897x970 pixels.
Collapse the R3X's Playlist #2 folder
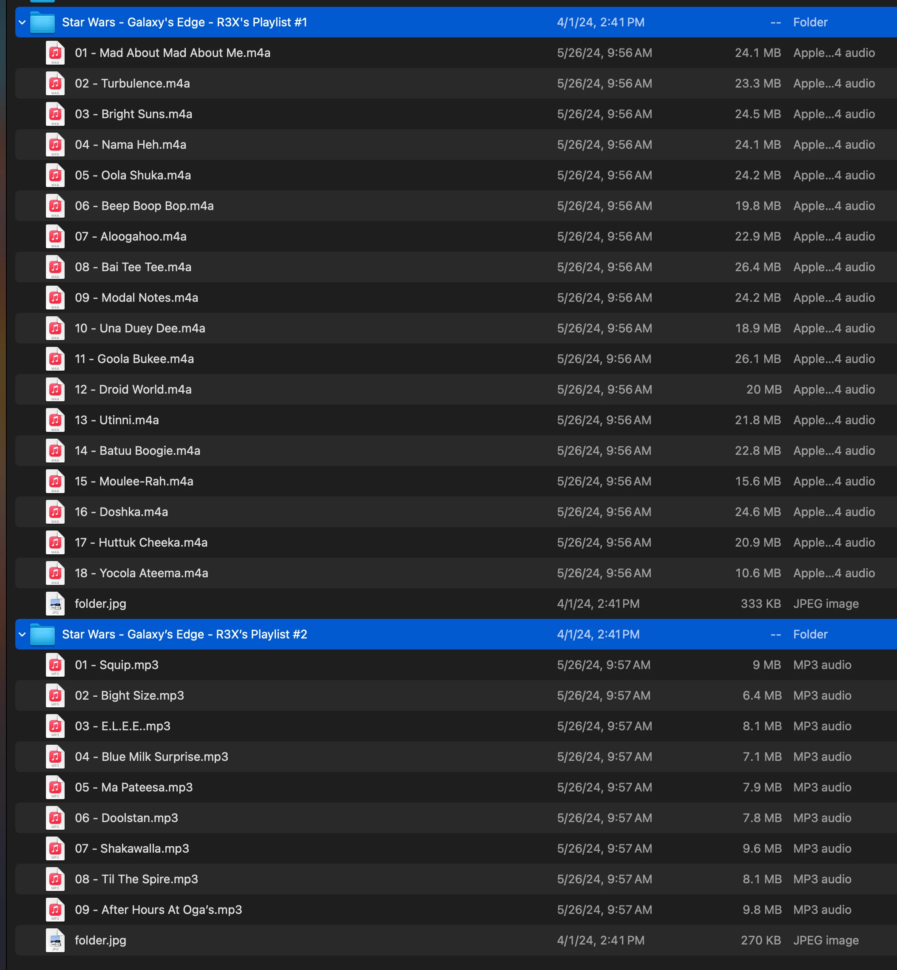22,634
